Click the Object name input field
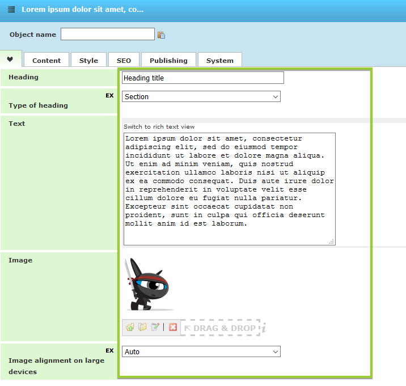The height and width of the screenshot is (386, 406). pyautogui.click(x=108, y=35)
